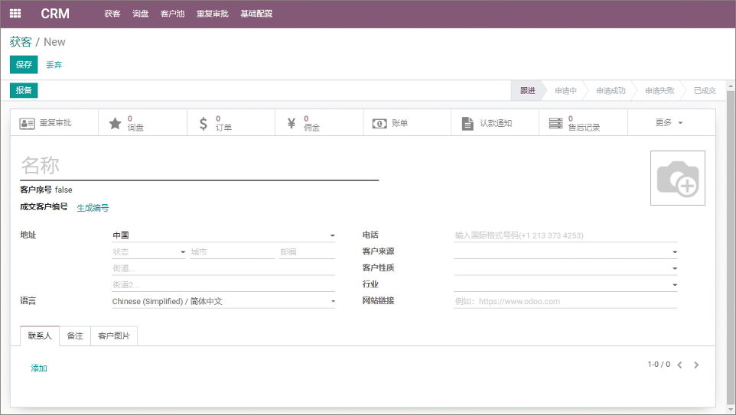
Task: Switch to the 备注 tab
Action: (75, 336)
